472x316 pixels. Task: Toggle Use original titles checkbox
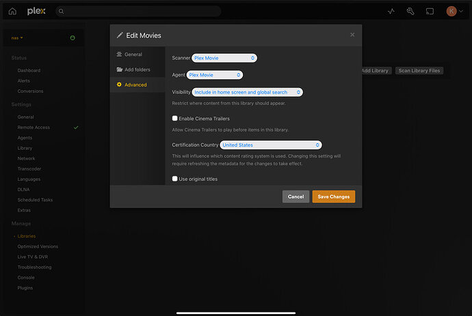pyautogui.click(x=174, y=179)
